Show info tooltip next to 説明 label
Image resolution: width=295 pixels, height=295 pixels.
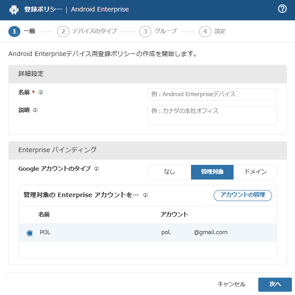pyautogui.click(x=35, y=110)
